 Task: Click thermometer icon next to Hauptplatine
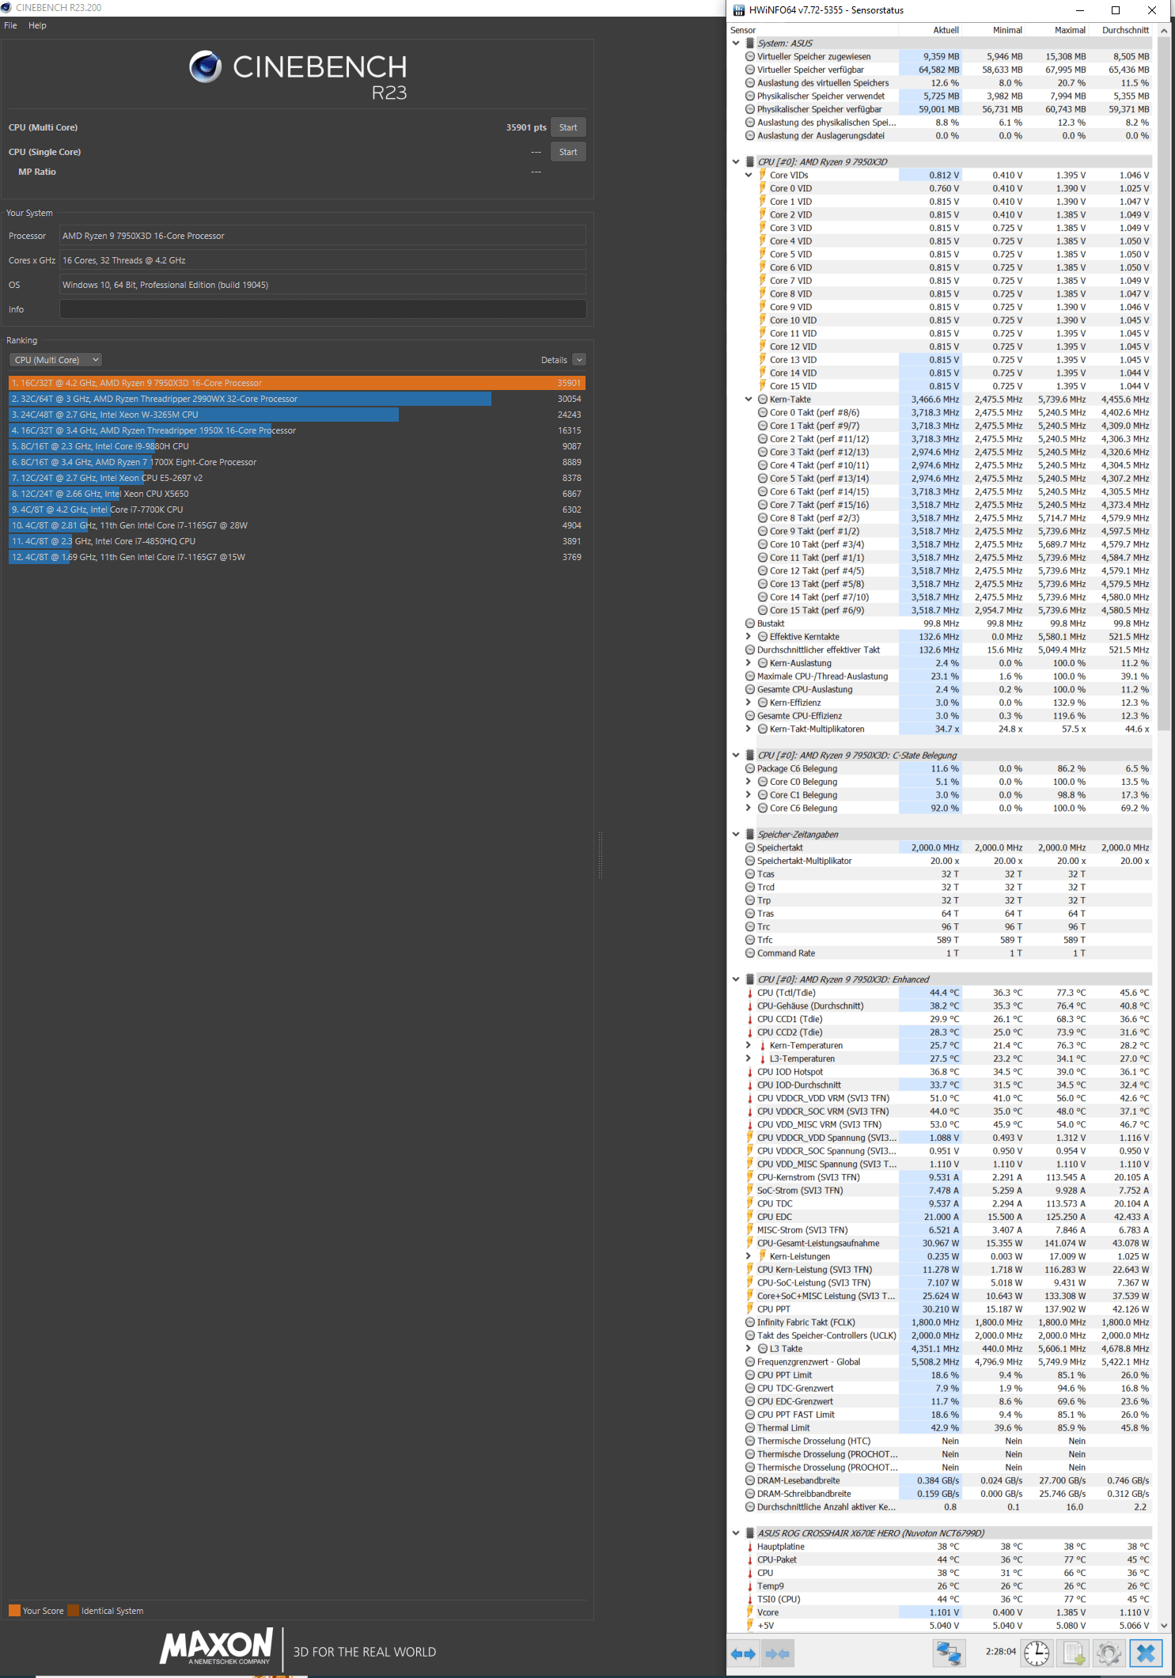click(750, 1546)
